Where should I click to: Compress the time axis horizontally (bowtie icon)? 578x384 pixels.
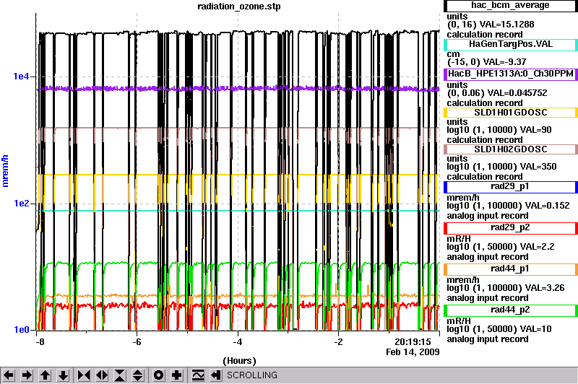[84, 375]
